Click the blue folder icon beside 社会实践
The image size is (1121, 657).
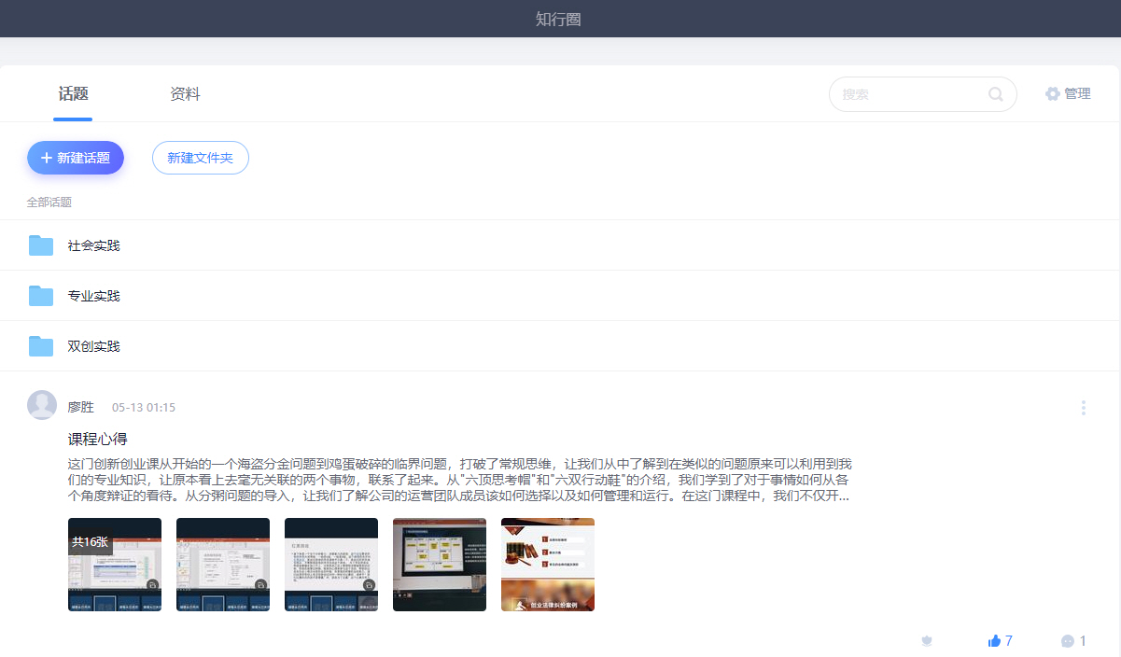tap(41, 245)
